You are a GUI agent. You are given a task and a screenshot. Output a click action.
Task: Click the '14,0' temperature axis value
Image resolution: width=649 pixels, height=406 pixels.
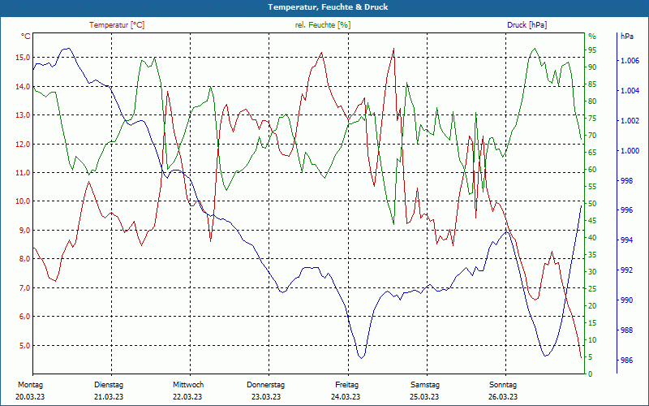point(23,87)
